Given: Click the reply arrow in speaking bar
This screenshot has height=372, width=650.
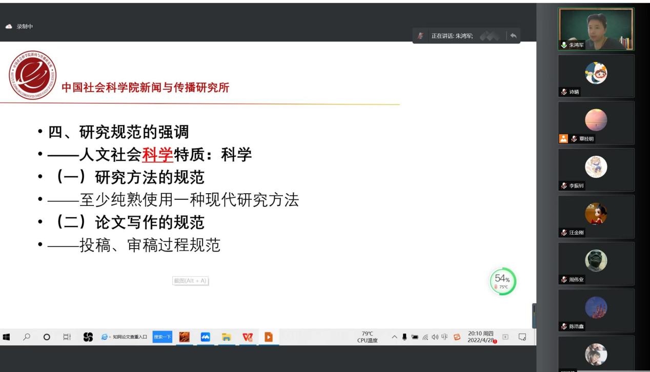Looking at the screenshot, I should tap(513, 36).
